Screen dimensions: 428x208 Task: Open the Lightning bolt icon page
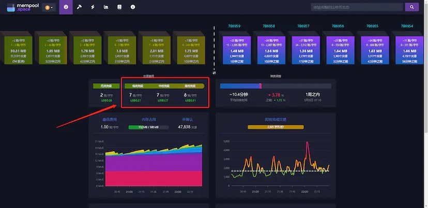[x=93, y=7]
